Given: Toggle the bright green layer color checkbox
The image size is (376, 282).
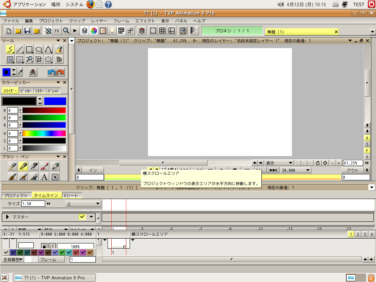Looking at the screenshot, I should coord(62,252).
